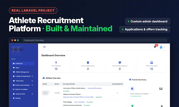Image resolution: width=179 pixels, height=107 pixels.
Task: Click the trophy icon in lower card
Action: pos(132,106)
